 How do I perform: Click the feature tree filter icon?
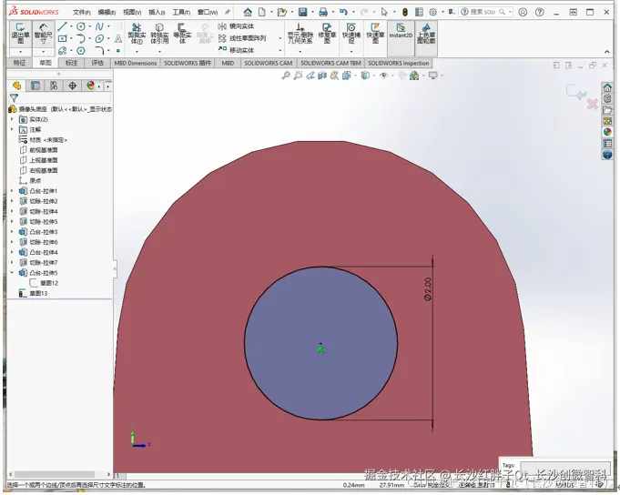coord(14,97)
